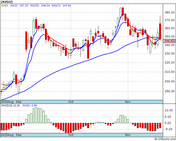Click Nov on MACD timeline
Viewport: 176px width, 141px height.
[x=128, y=135]
